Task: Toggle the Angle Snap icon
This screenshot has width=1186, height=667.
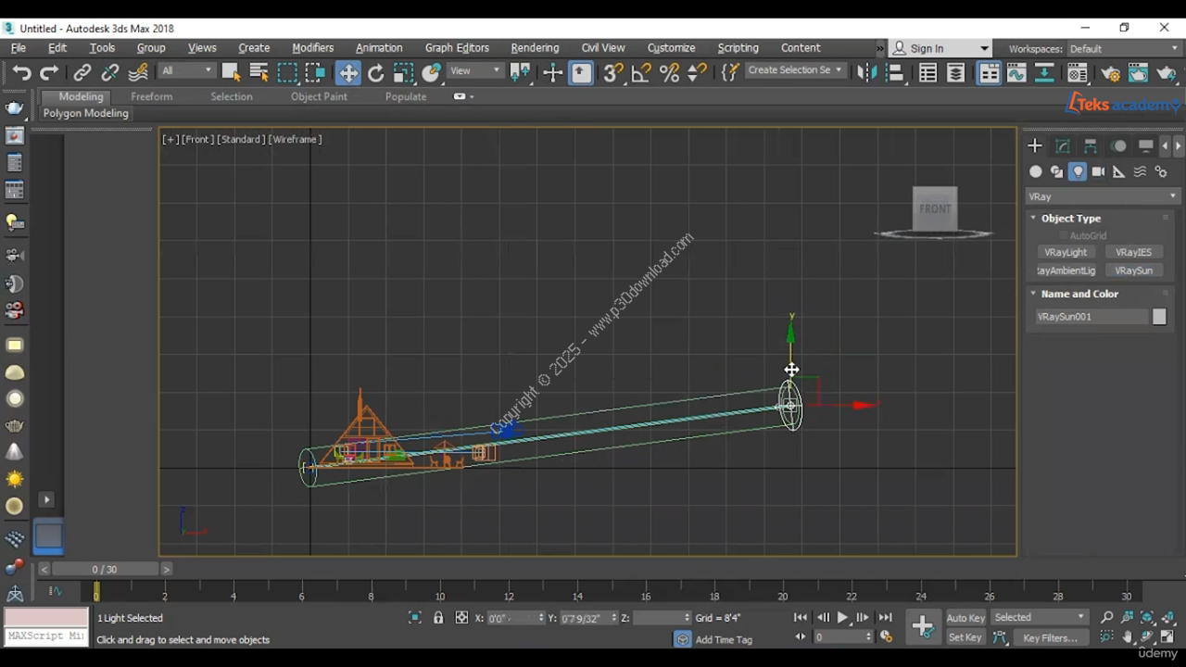Action: (641, 73)
